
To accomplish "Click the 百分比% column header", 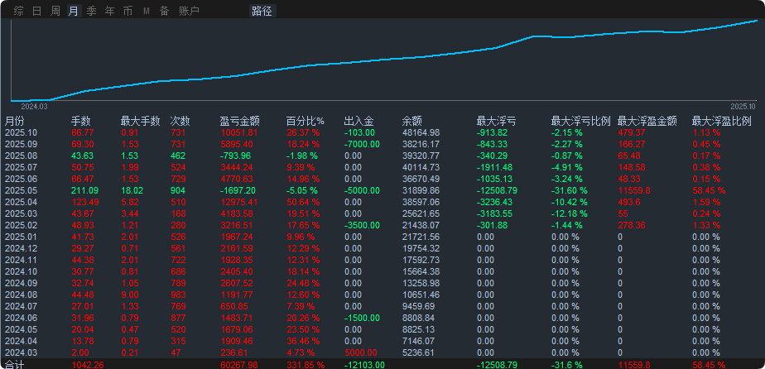I will (x=305, y=121).
